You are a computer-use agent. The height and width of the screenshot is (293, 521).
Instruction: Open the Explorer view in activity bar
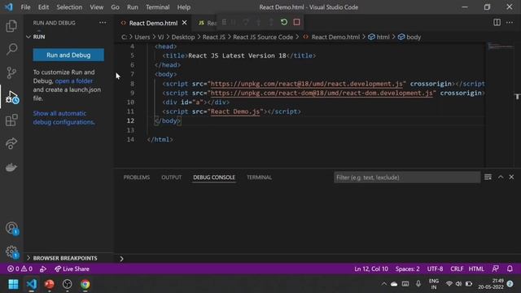coord(11,26)
